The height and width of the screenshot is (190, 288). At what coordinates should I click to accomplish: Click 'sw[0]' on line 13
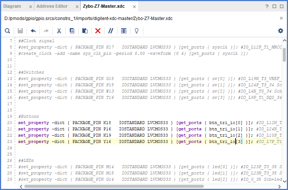point(218,79)
